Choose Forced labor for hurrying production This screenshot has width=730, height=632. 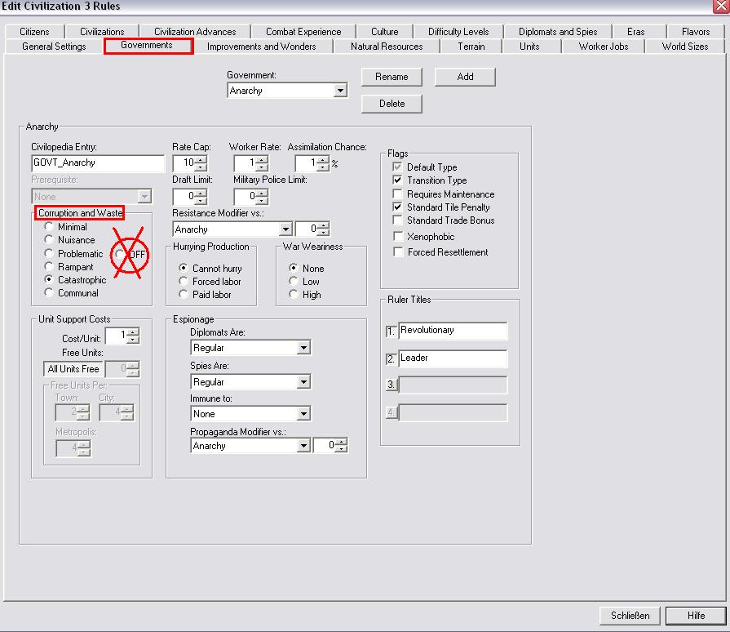pos(184,282)
